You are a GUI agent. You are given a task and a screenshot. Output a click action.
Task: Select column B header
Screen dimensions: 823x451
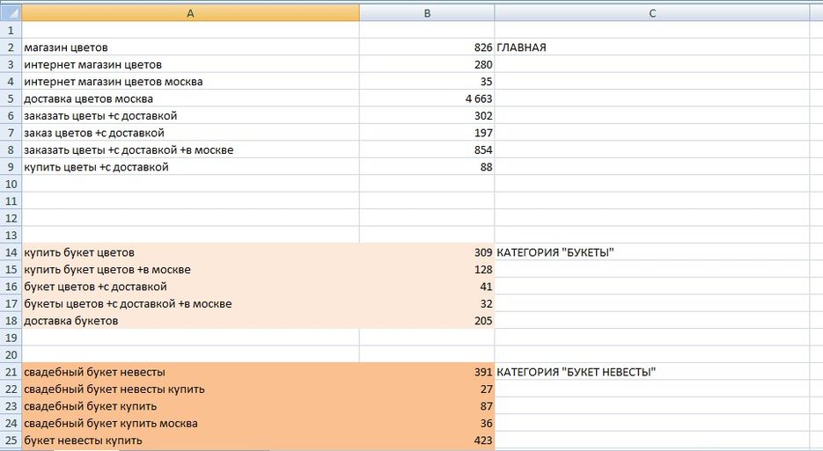(427, 13)
